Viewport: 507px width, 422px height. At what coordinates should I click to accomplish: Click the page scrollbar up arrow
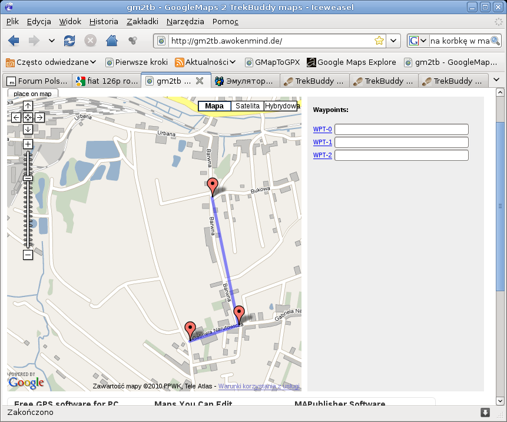click(500, 92)
